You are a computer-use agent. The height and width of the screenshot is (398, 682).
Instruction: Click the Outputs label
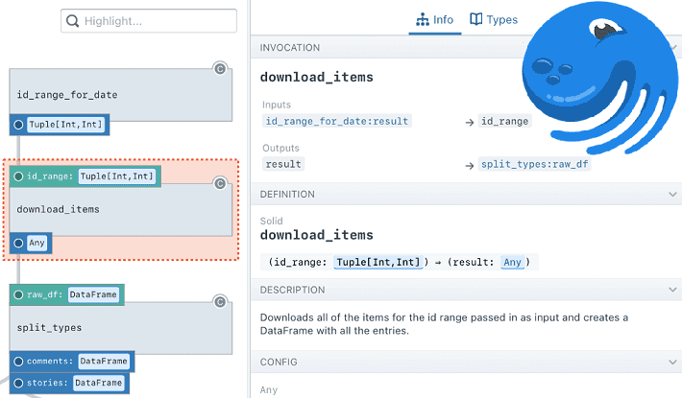coord(280,148)
